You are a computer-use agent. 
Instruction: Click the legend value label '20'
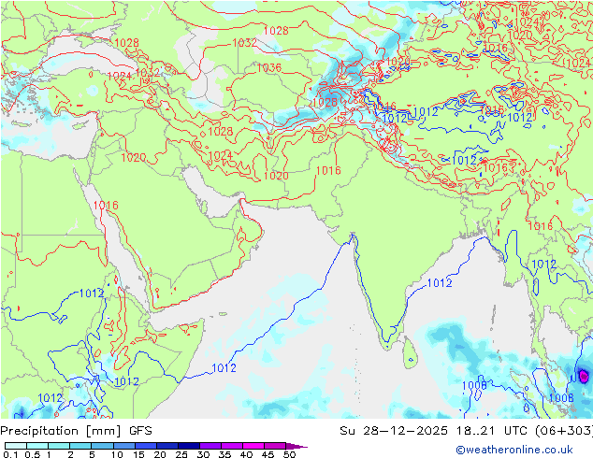click(x=160, y=454)
